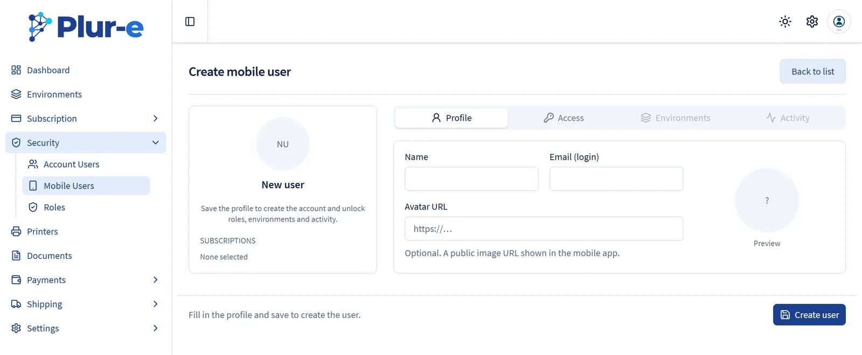Screen dimensions: 862x355
Task: Click the Environments layers icon in sidebar
Action: 16,94
